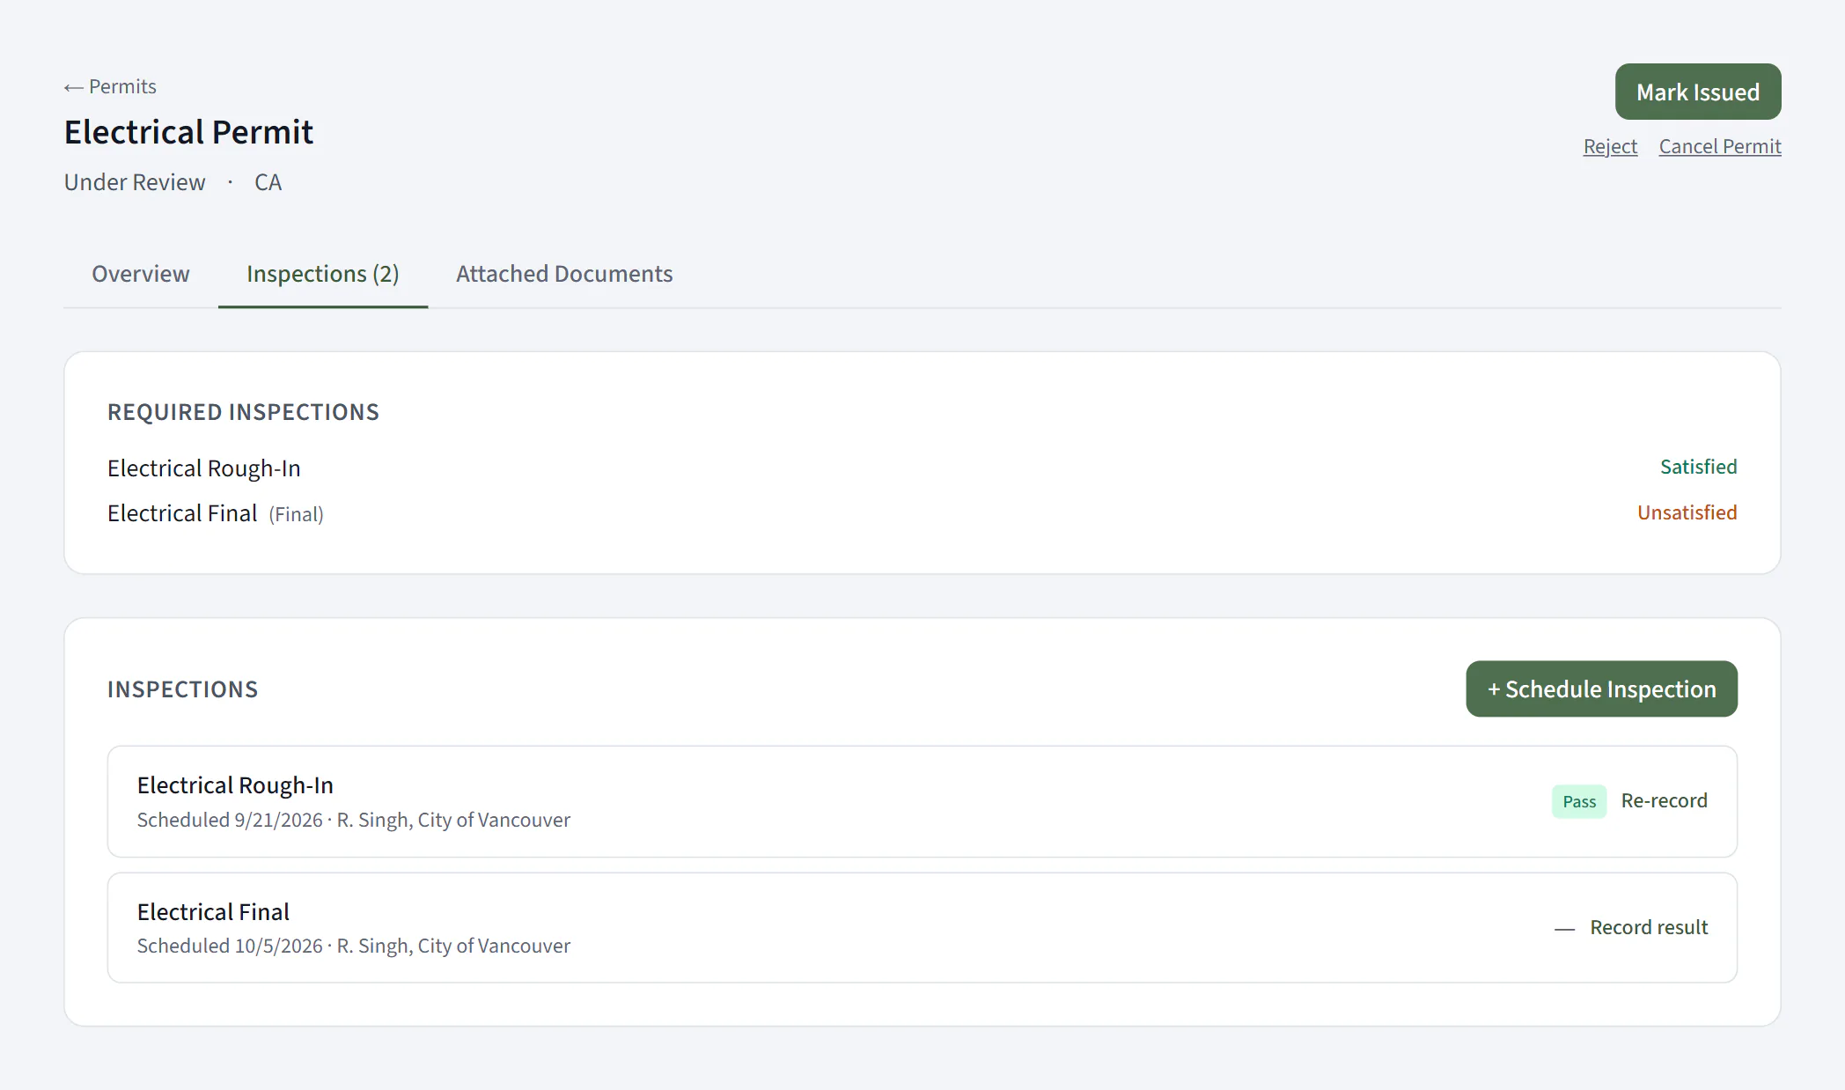The height and width of the screenshot is (1090, 1845).
Task: Switch to the Overview tab
Action: coord(141,274)
